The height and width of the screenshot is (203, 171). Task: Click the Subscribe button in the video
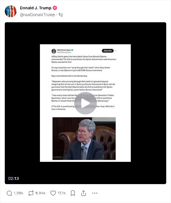pos(108,51)
